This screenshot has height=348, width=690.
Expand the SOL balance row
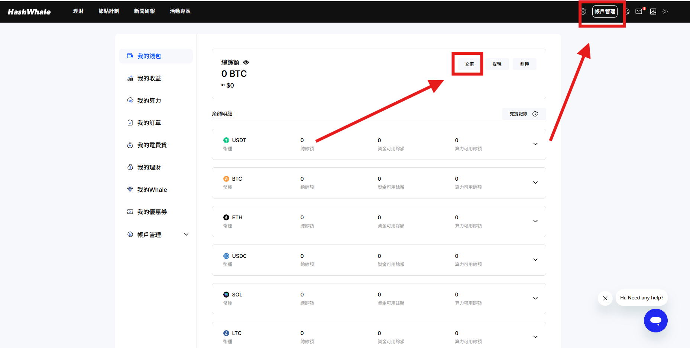click(x=535, y=298)
